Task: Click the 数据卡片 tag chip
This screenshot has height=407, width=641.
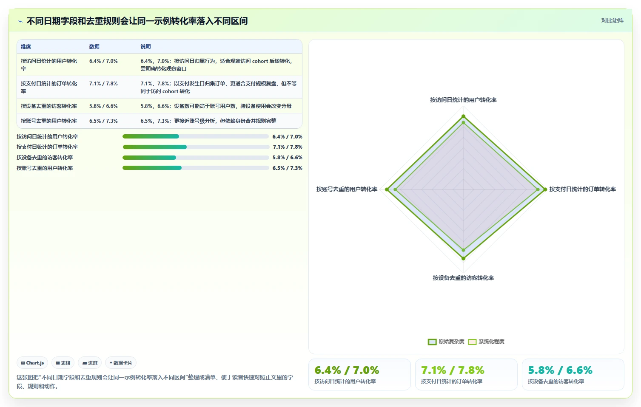Action: click(121, 363)
